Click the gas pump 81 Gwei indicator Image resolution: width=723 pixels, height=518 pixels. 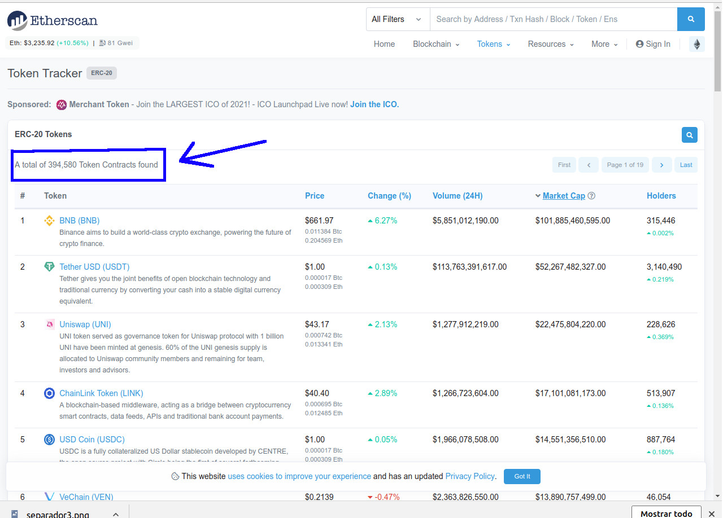point(116,43)
